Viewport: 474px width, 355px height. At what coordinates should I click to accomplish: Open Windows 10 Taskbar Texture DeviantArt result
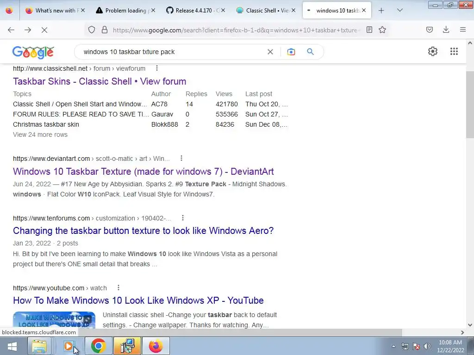point(143,171)
